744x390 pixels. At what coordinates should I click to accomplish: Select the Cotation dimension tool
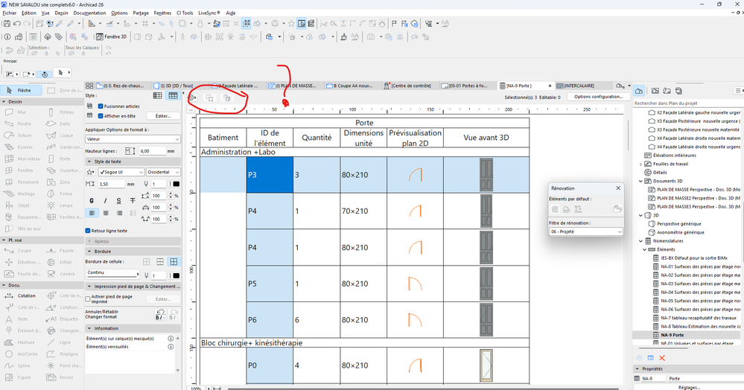coord(25,295)
